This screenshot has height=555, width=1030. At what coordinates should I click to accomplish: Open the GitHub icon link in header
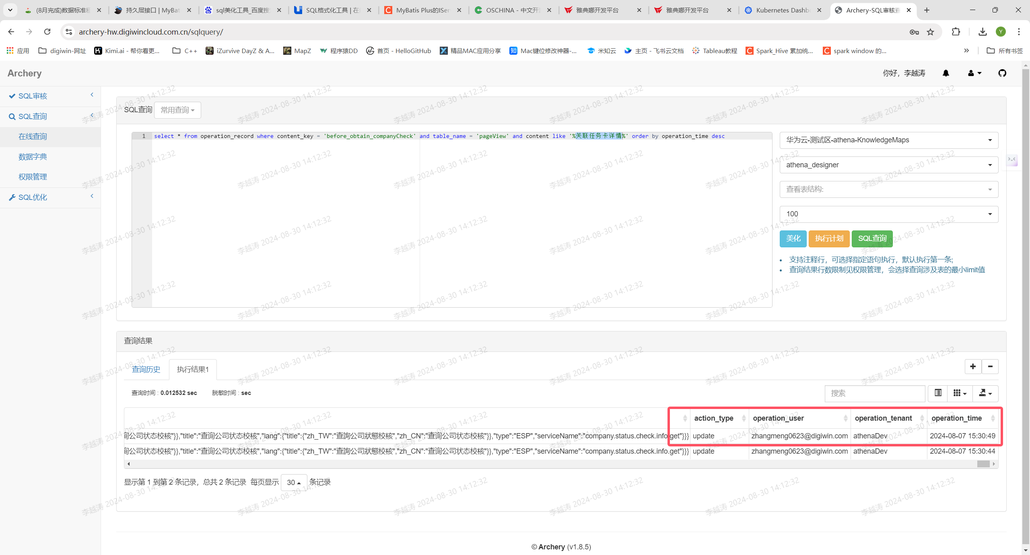tap(1002, 73)
